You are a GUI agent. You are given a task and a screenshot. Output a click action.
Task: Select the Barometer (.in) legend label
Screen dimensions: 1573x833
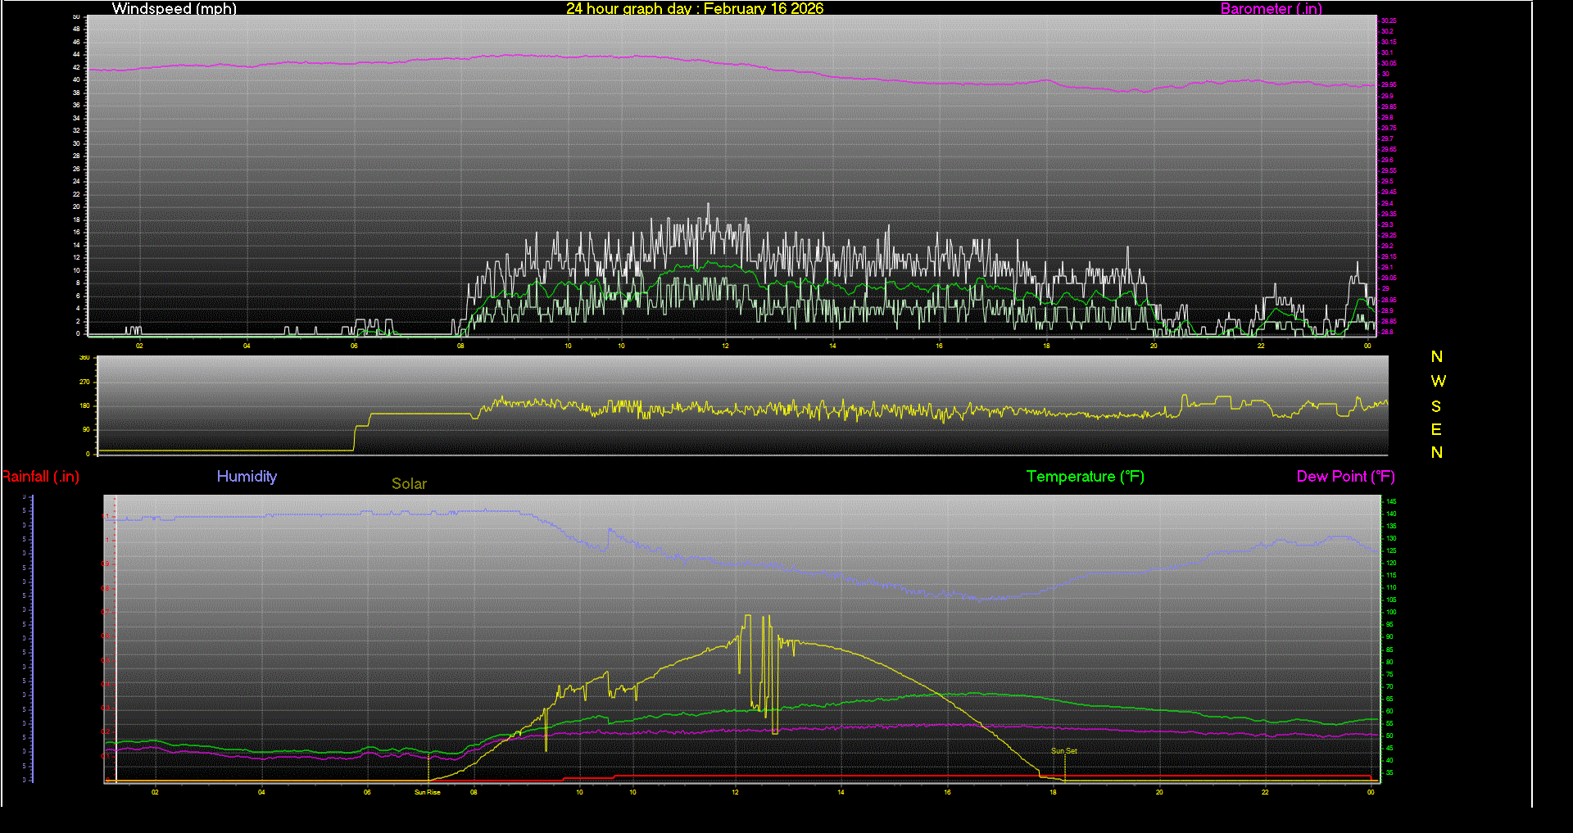pyautogui.click(x=1271, y=9)
